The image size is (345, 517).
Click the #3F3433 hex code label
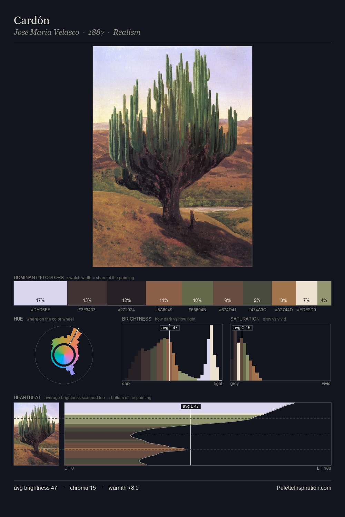pyautogui.click(x=87, y=310)
